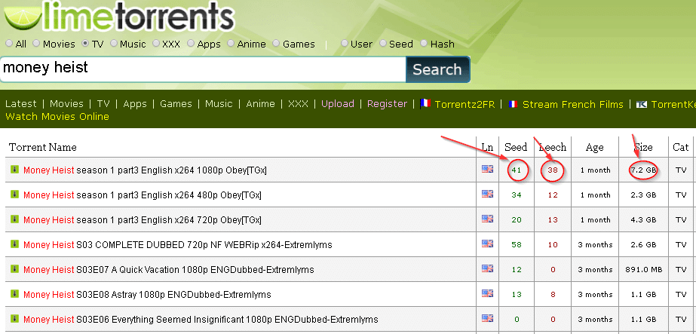The image size is (696, 334).
Task: Open S03E08 Astray 1080p torrent
Action: tap(147, 294)
